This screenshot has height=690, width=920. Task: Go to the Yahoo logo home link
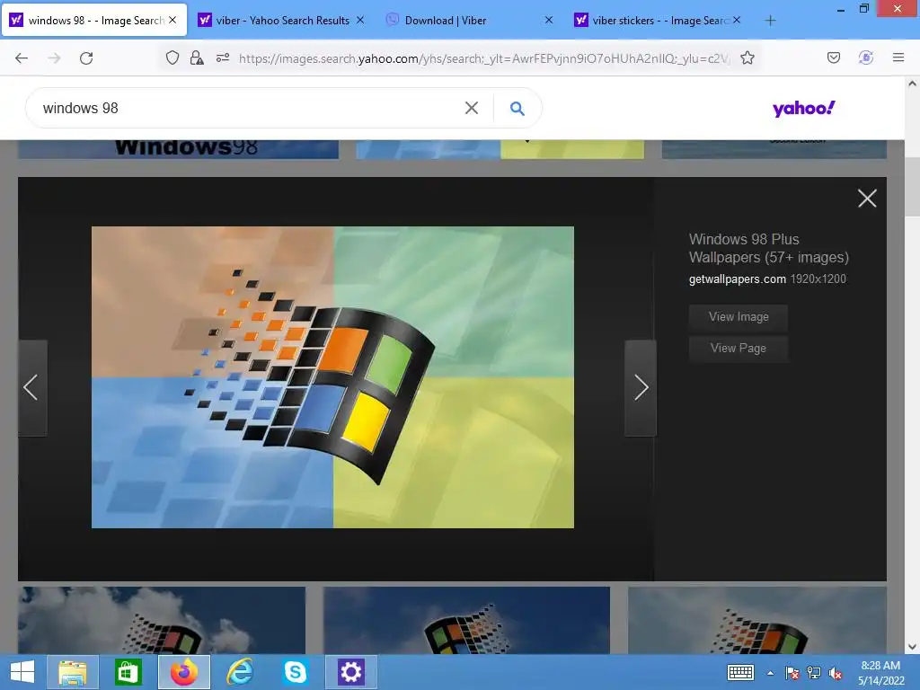tap(803, 108)
